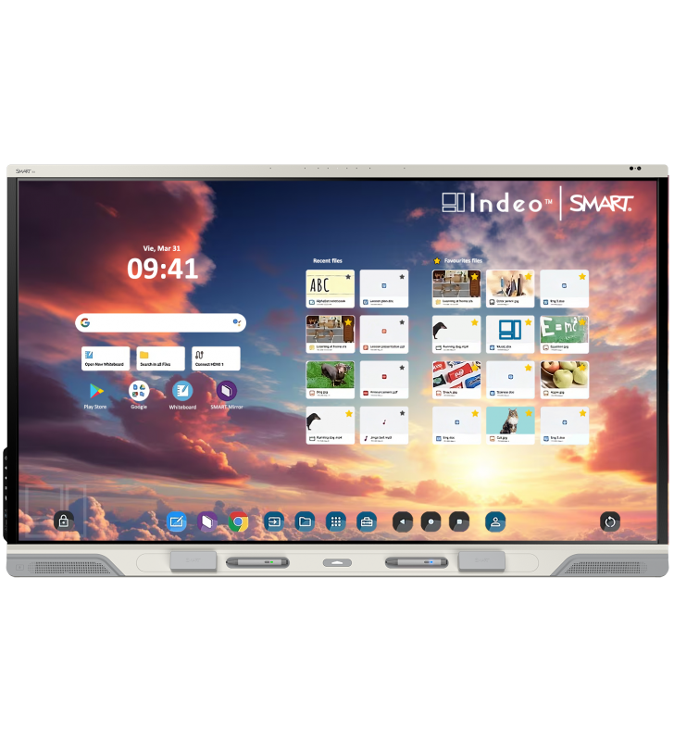Tap the 09:41 clock widget
Viewport: 674px width, 741px height.
(162, 269)
